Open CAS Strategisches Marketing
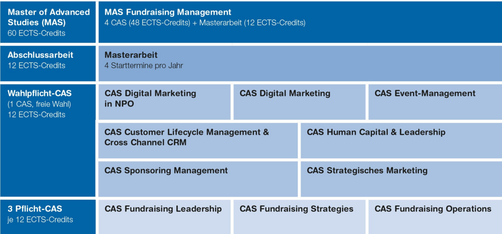Screen dimensions: 502x234 pos(401,179)
